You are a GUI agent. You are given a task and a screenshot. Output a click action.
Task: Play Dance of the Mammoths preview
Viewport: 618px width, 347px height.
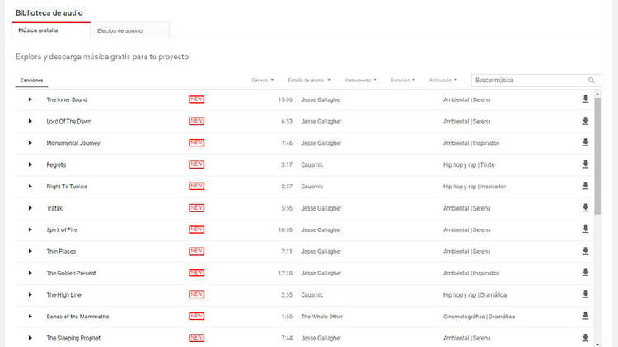coord(30,316)
